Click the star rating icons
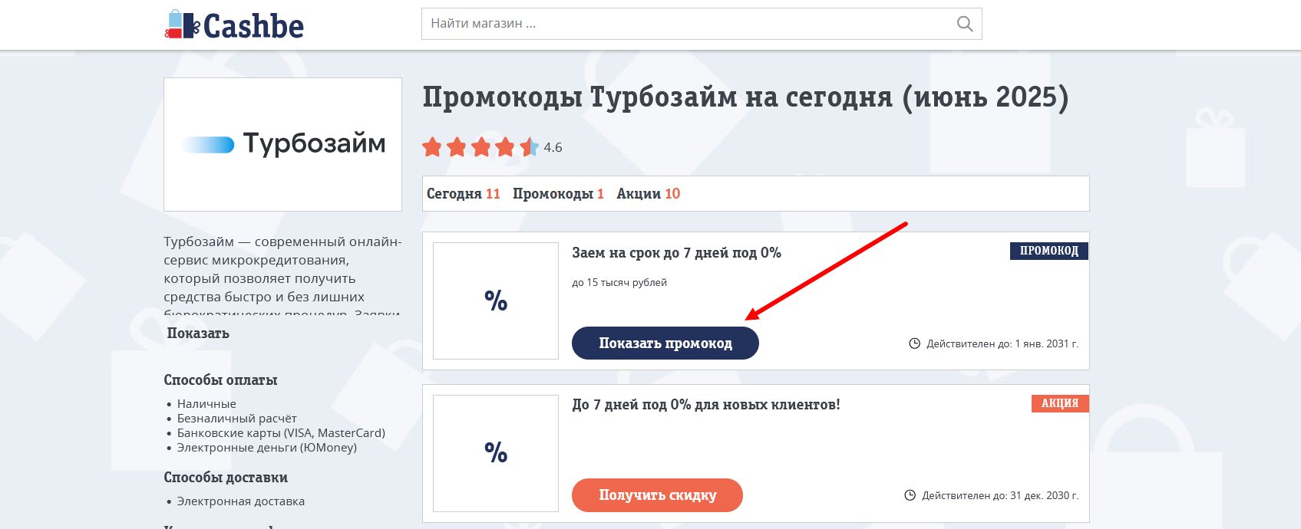The width and height of the screenshot is (1301, 529). tap(480, 147)
